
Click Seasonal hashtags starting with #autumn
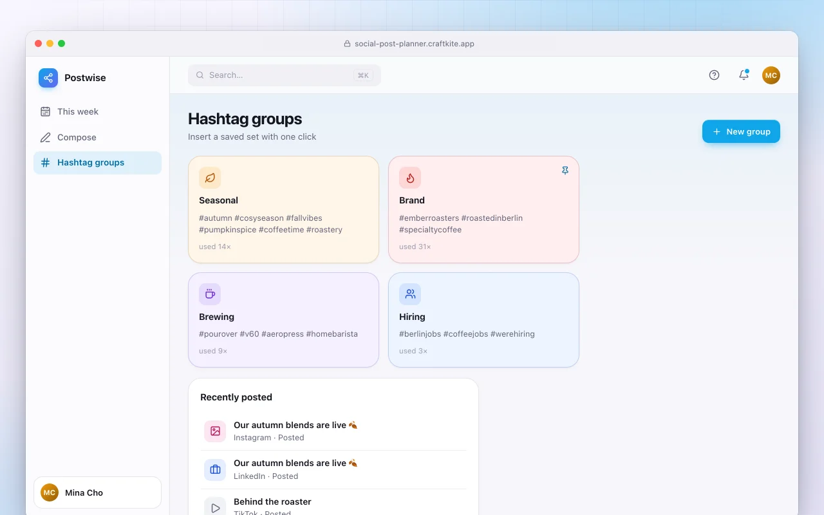(271, 224)
